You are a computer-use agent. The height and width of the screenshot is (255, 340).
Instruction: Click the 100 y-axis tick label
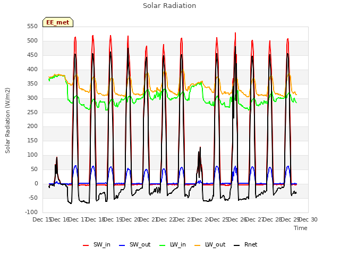point(32,155)
